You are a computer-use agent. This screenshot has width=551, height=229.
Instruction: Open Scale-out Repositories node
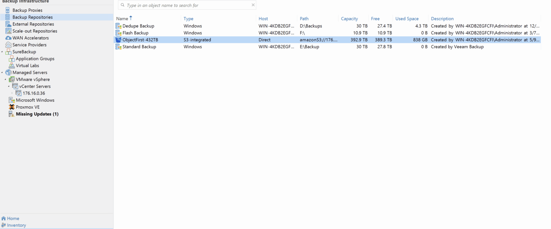(x=35, y=31)
